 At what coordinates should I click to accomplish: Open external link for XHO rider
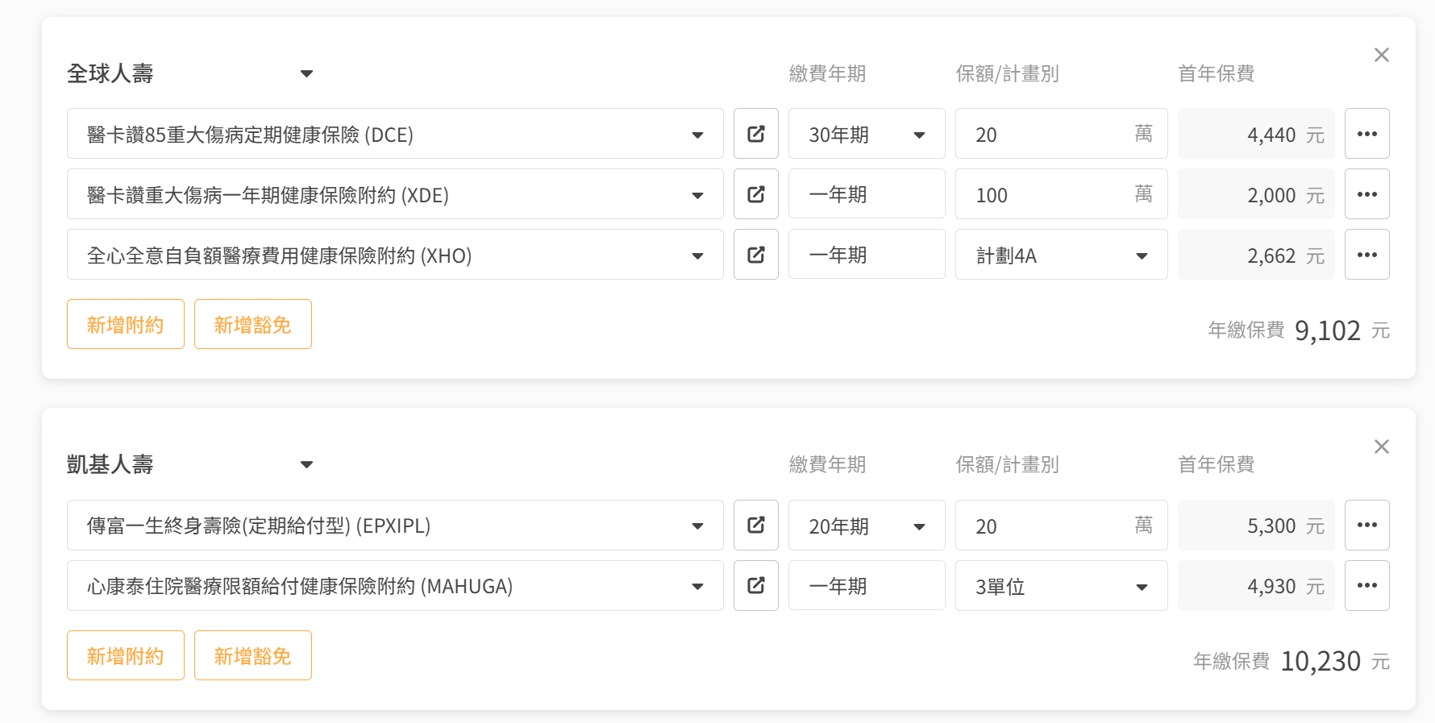pos(755,255)
